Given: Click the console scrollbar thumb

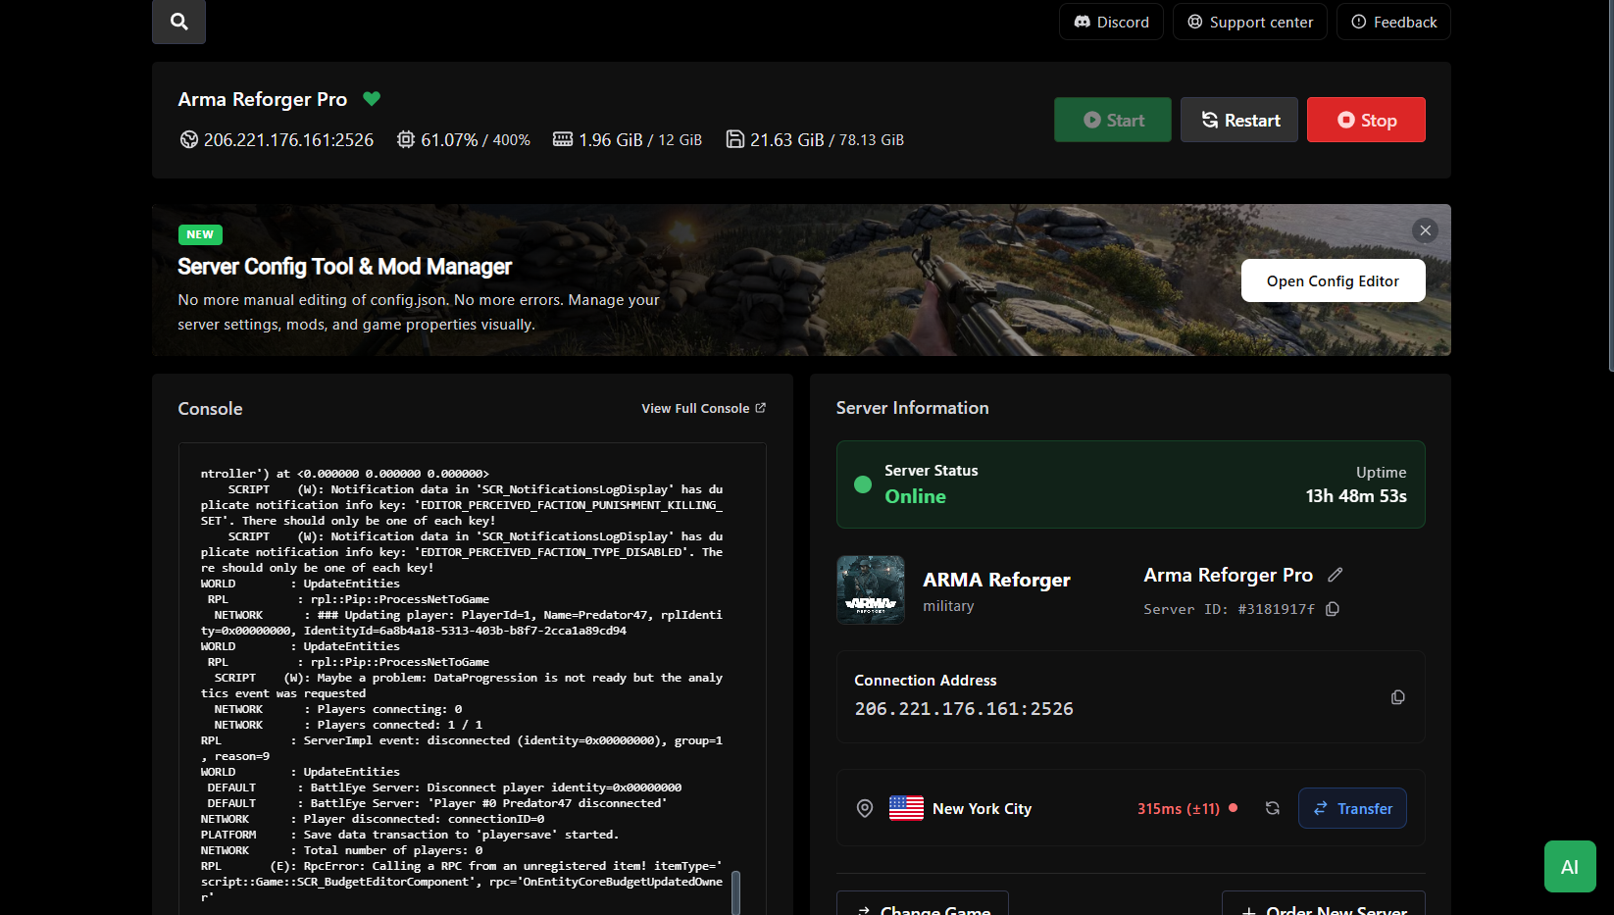Looking at the screenshot, I should click(x=735, y=890).
